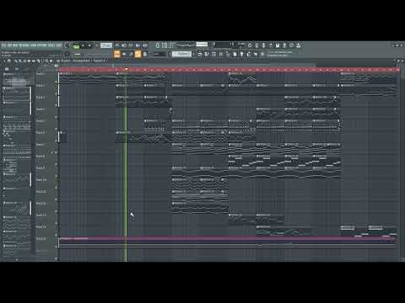Click the second highlighted orange toolbar button

pos(138,54)
